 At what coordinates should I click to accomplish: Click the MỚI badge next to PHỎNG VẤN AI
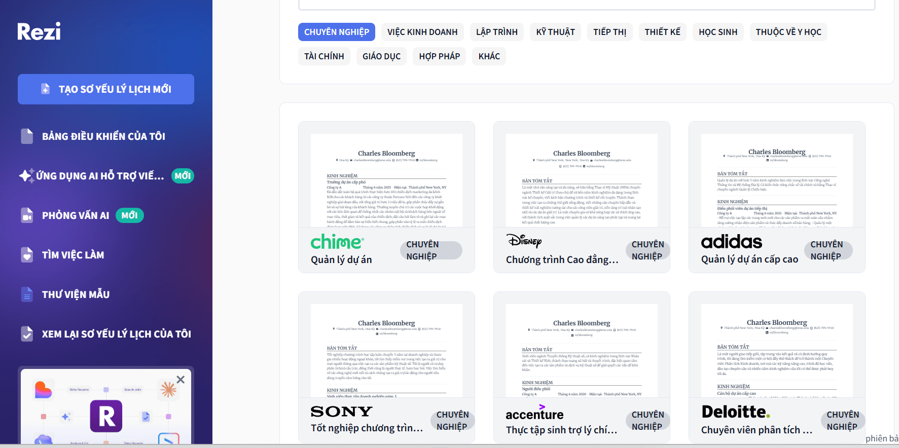point(129,215)
